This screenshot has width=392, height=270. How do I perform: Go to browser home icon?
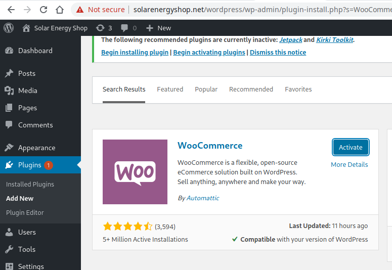click(60, 10)
